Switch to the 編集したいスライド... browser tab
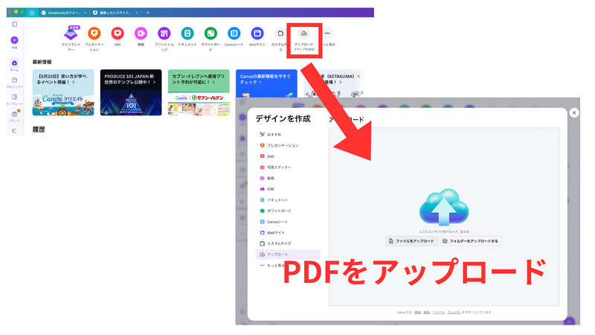Screen dimensions: 595x335 tap(115, 13)
